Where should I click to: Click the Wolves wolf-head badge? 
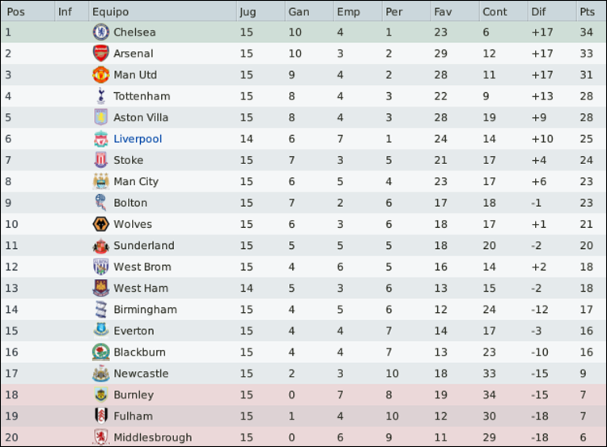click(101, 224)
